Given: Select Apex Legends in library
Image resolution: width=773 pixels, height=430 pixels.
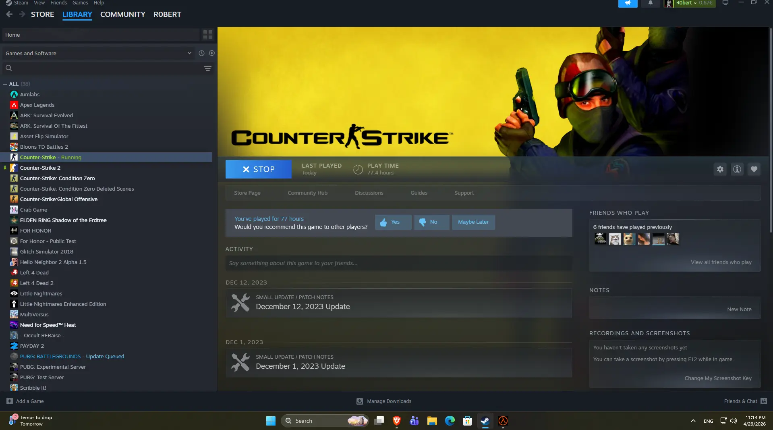Looking at the screenshot, I should (x=37, y=105).
